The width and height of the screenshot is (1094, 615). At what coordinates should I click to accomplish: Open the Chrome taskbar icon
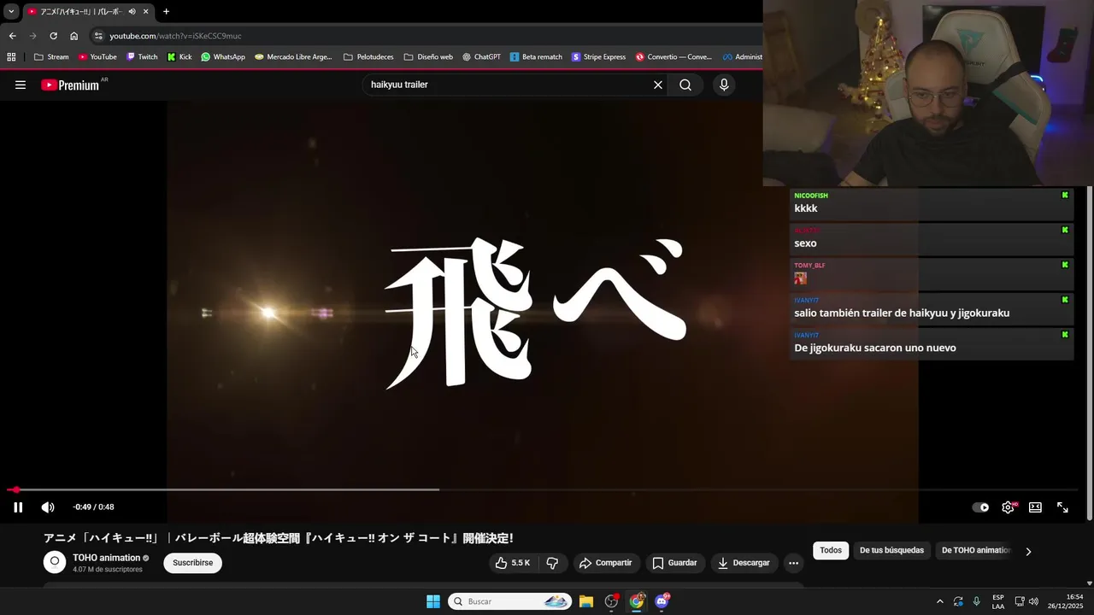coord(637,601)
